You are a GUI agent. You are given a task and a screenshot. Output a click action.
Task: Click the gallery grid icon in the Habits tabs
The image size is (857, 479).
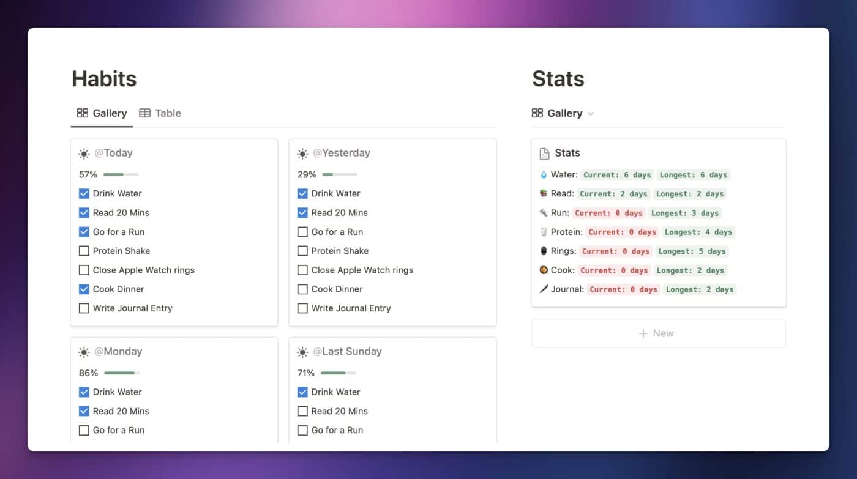click(82, 113)
